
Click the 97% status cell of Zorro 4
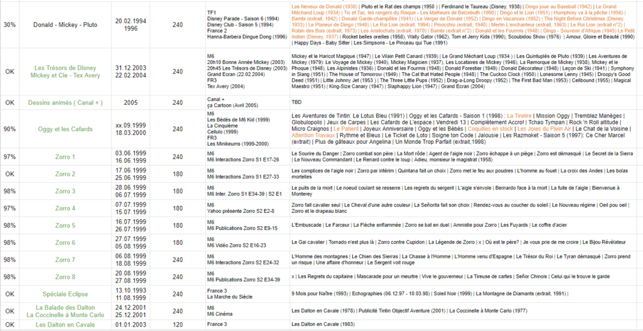coord(9,209)
